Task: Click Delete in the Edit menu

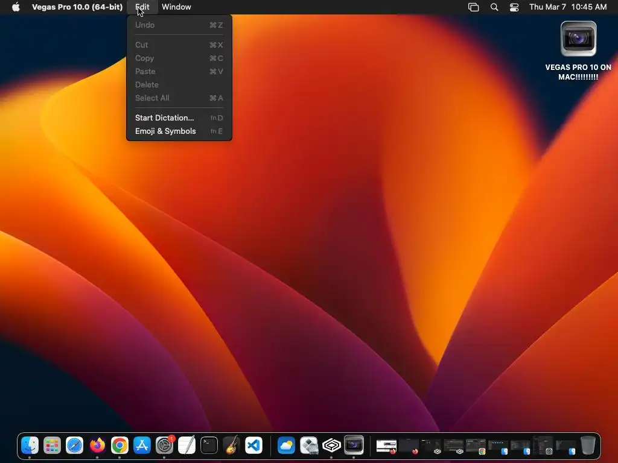Action: click(x=179, y=84)
